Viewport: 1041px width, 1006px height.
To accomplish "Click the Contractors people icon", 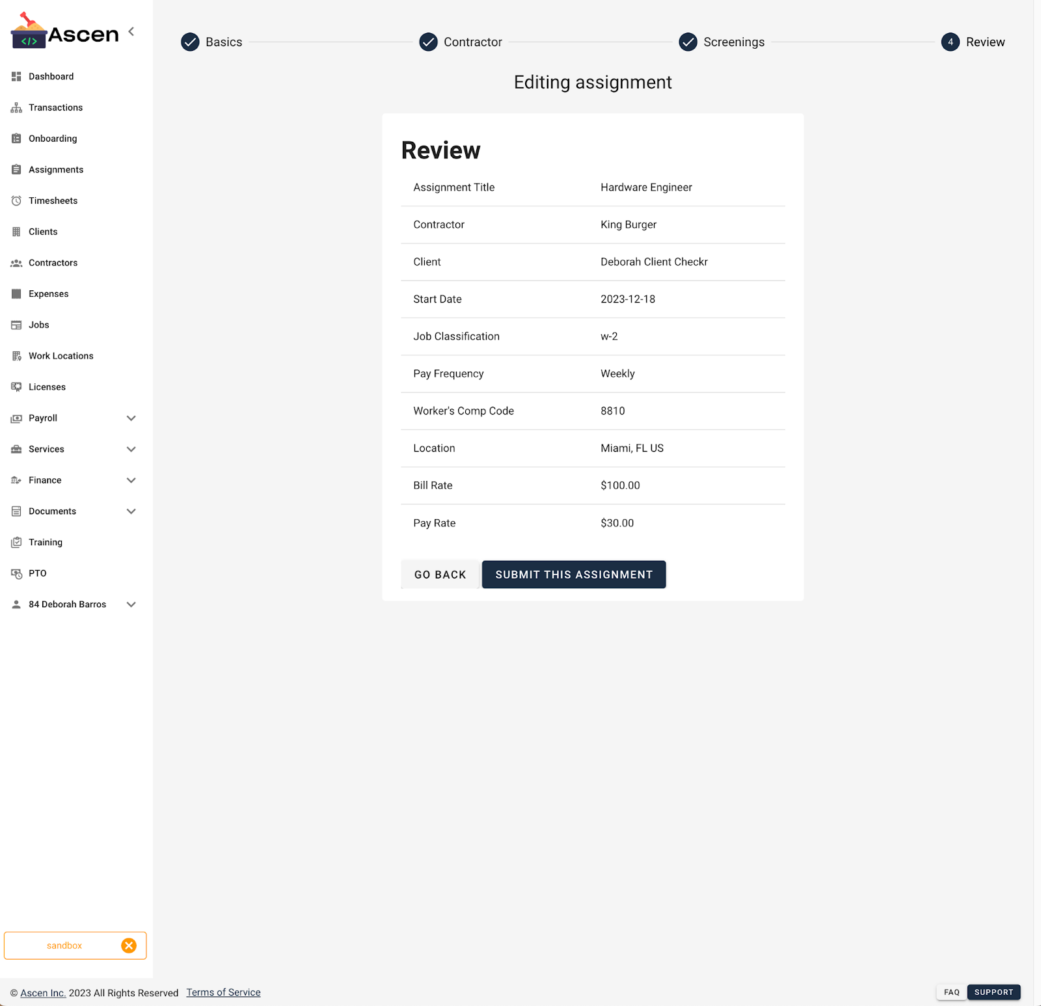I will 16,263.
